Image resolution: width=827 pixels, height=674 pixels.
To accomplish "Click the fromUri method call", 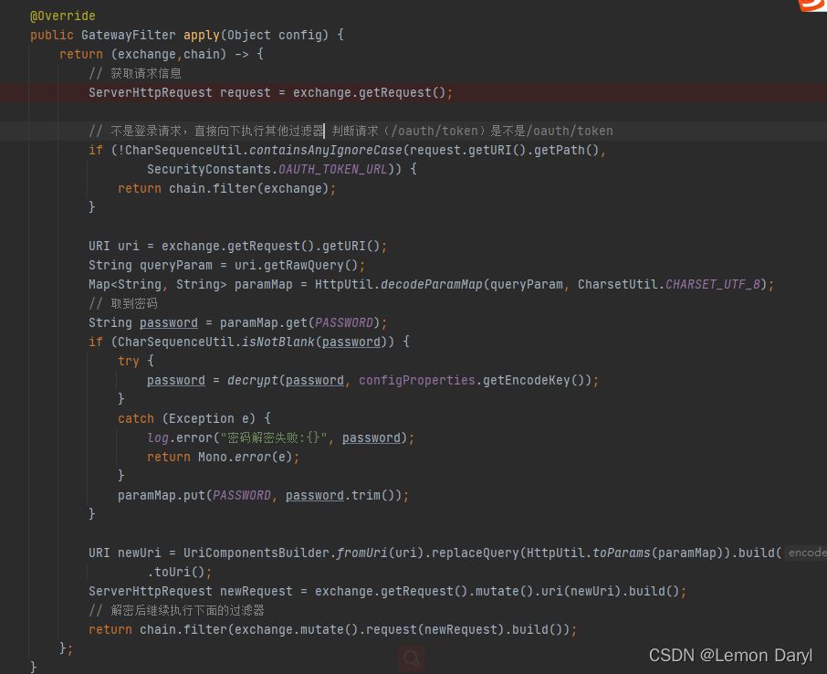I will click(x=361, y=553).
